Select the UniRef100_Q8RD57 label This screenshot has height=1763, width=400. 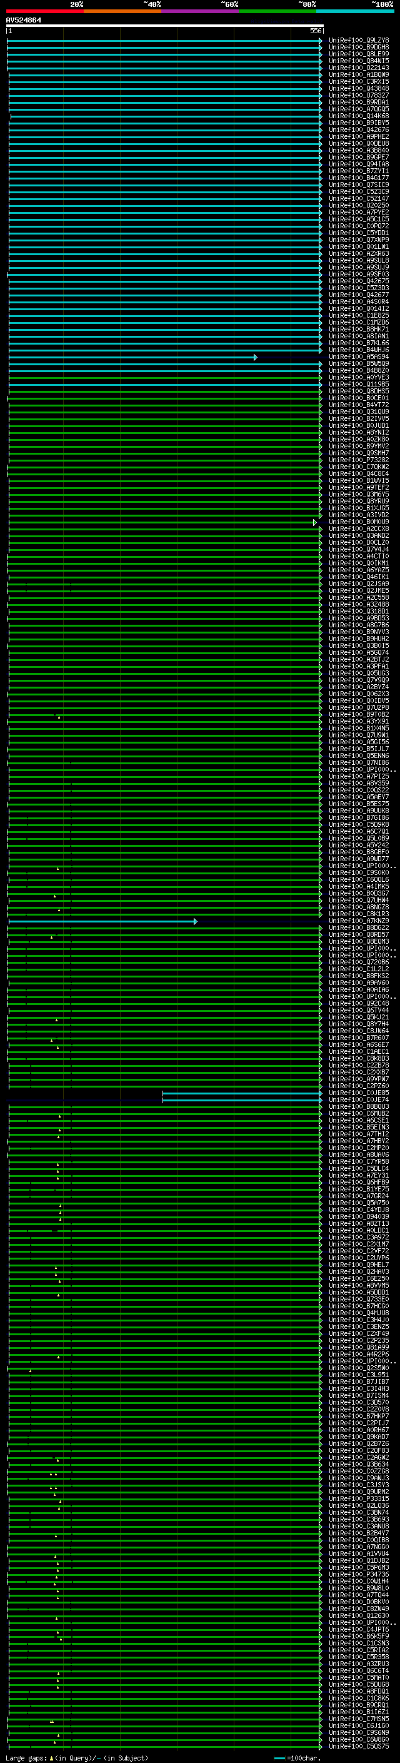[358, 934]
